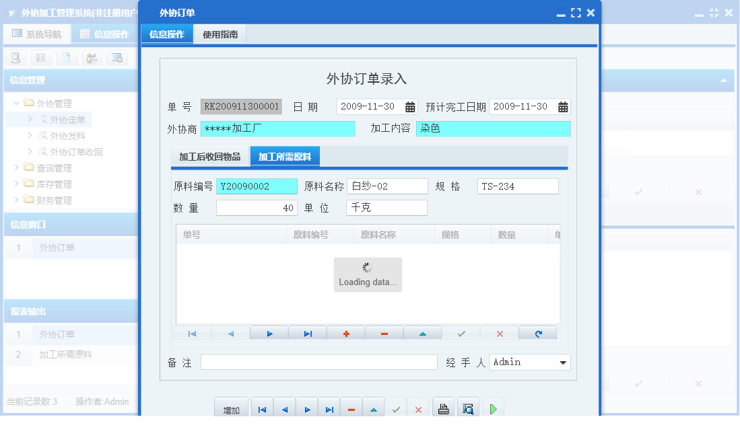The image size is (740, 427).
Task: Click the delete record minus icon in raw materials grid
Action: [384, 333]
